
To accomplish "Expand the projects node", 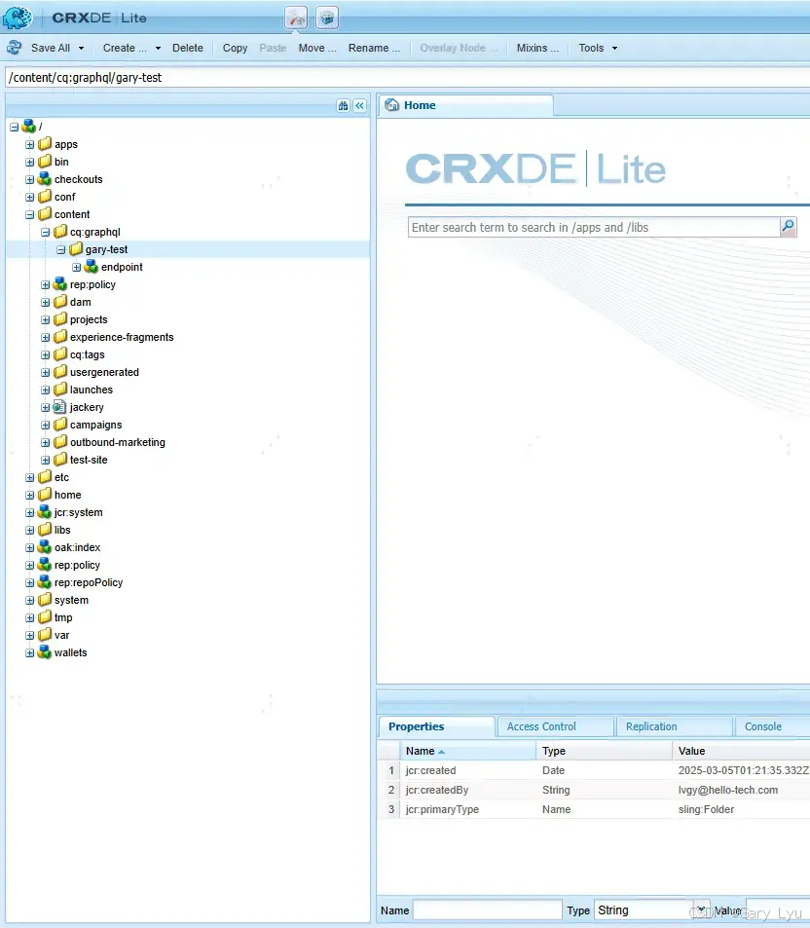I will [45, 319].
